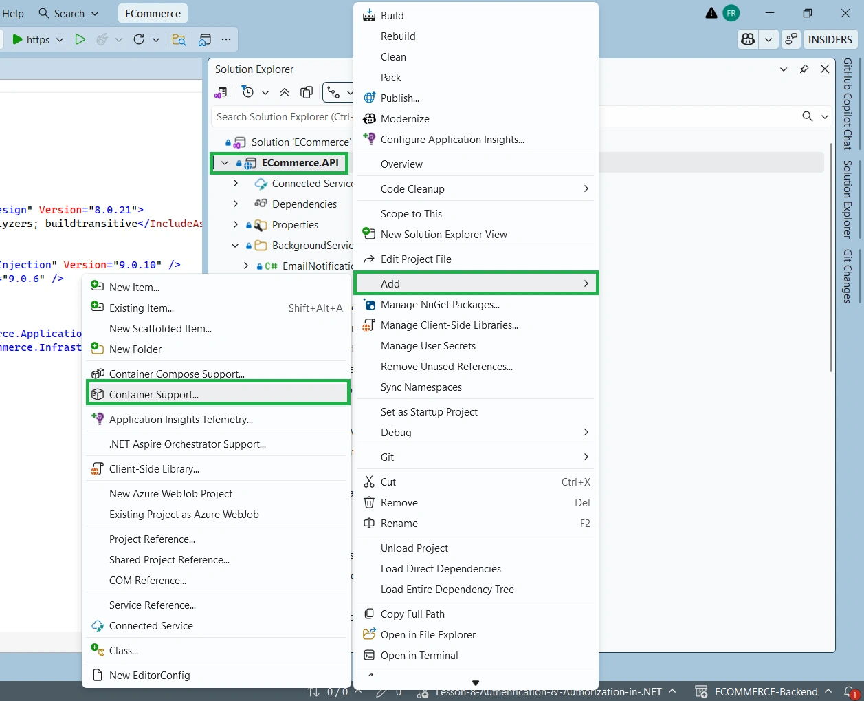864x701 pixels.
Task: Open the GitHub Copilot icon in the title bar
Action: [x=748, y=40]
